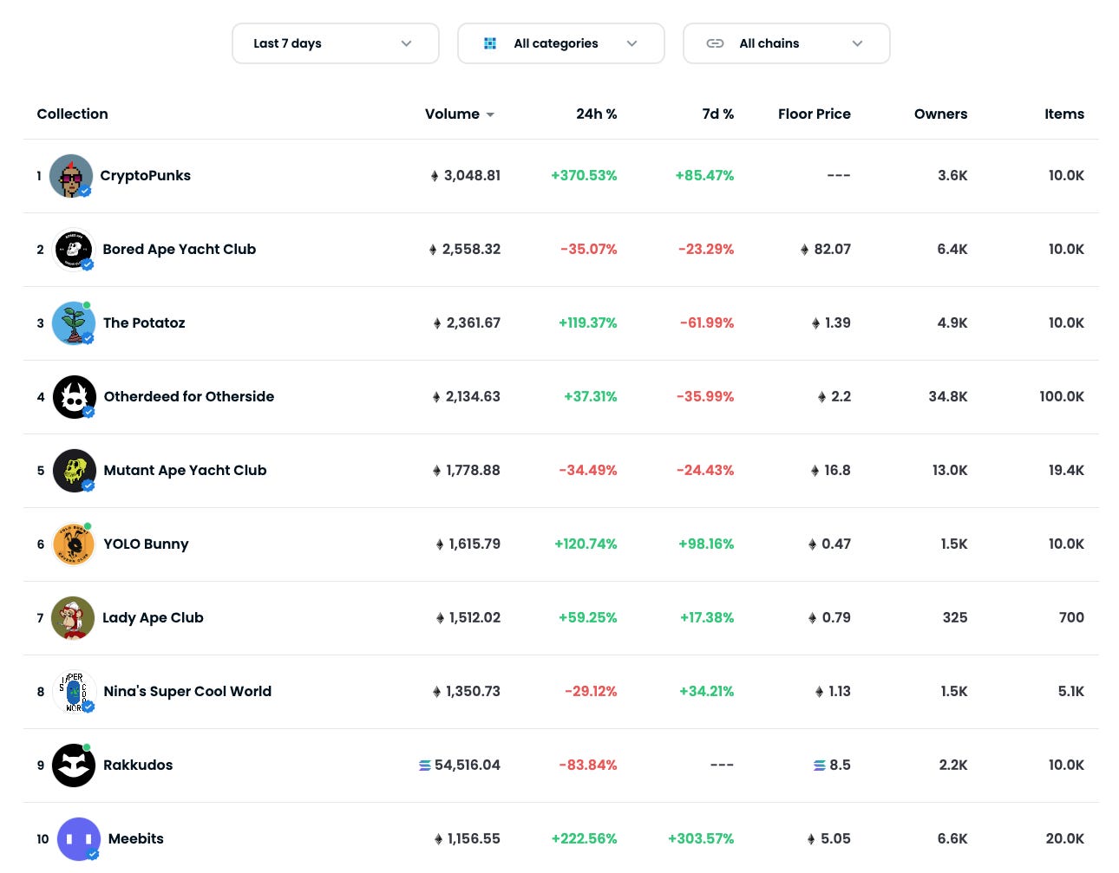The width and height of the screenshot is (1119, 873).
Task: Click the 100.0K items value
Action: 1063,396
